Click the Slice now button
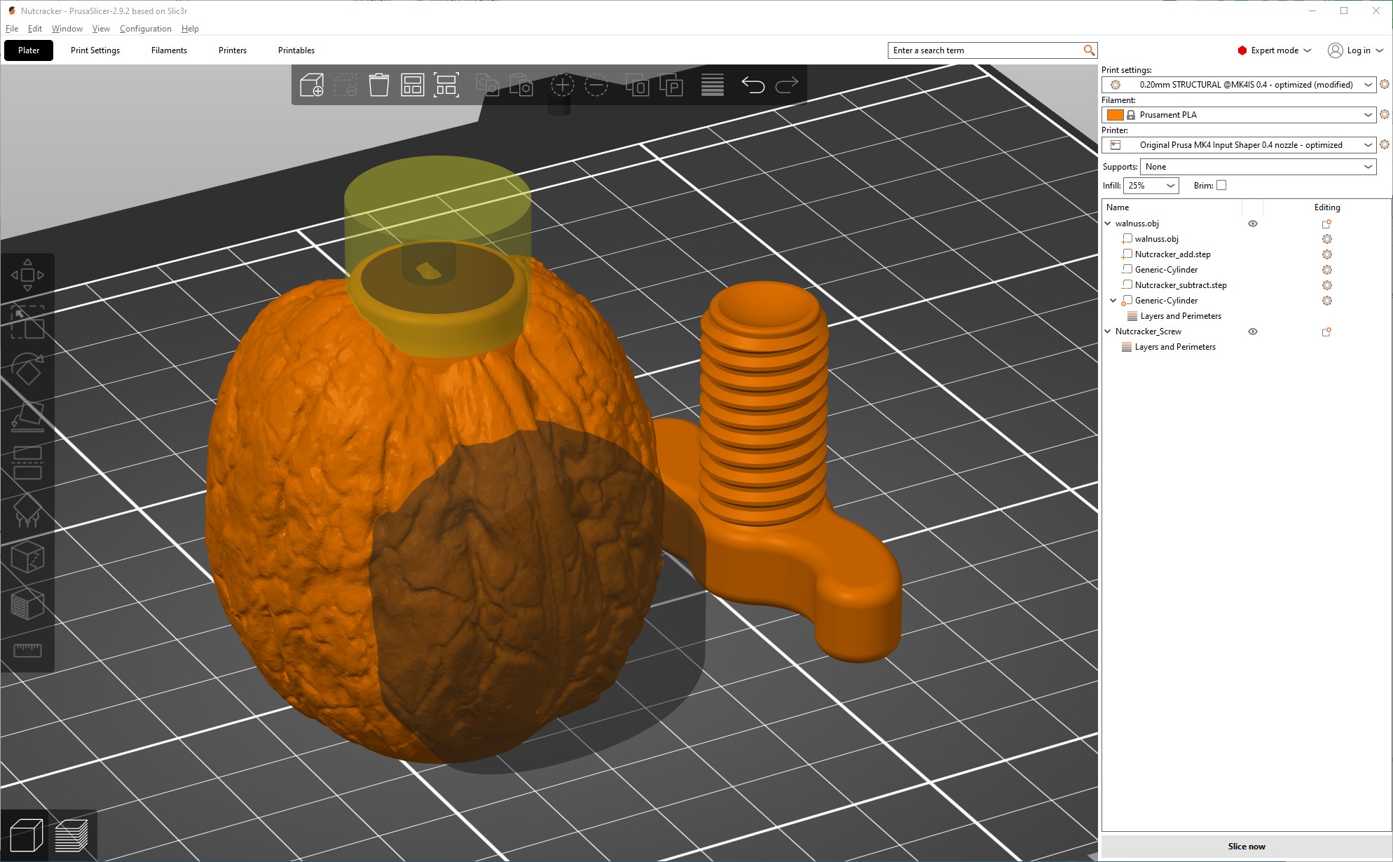The width and height of the screenshot is (1393, 862). (x=1246, y=847)
